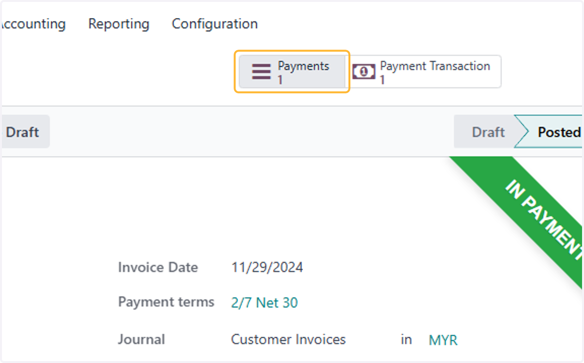Open the 2/7 Net 30 payment terms link
Viewport: 584px width, 363px height.
[x=264, y=303]
